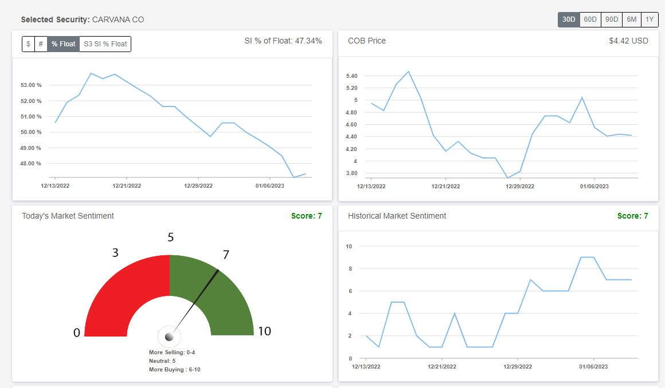Click the 5.20 price axis label
Image resolution: width=665 pixels, height=388 pixels.
(x=351, y=88)
